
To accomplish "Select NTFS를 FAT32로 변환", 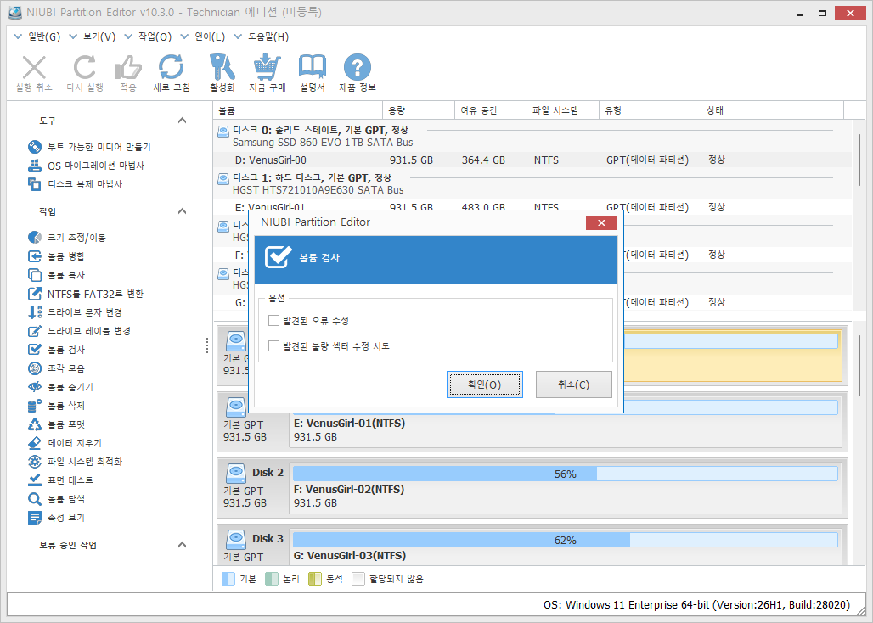I will pos(85,294).
